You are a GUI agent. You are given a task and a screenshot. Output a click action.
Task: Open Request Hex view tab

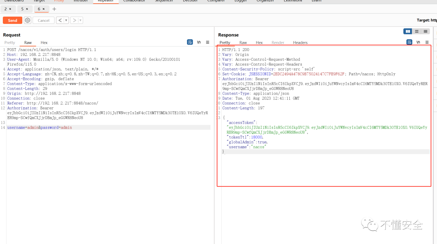coord(44,42)
